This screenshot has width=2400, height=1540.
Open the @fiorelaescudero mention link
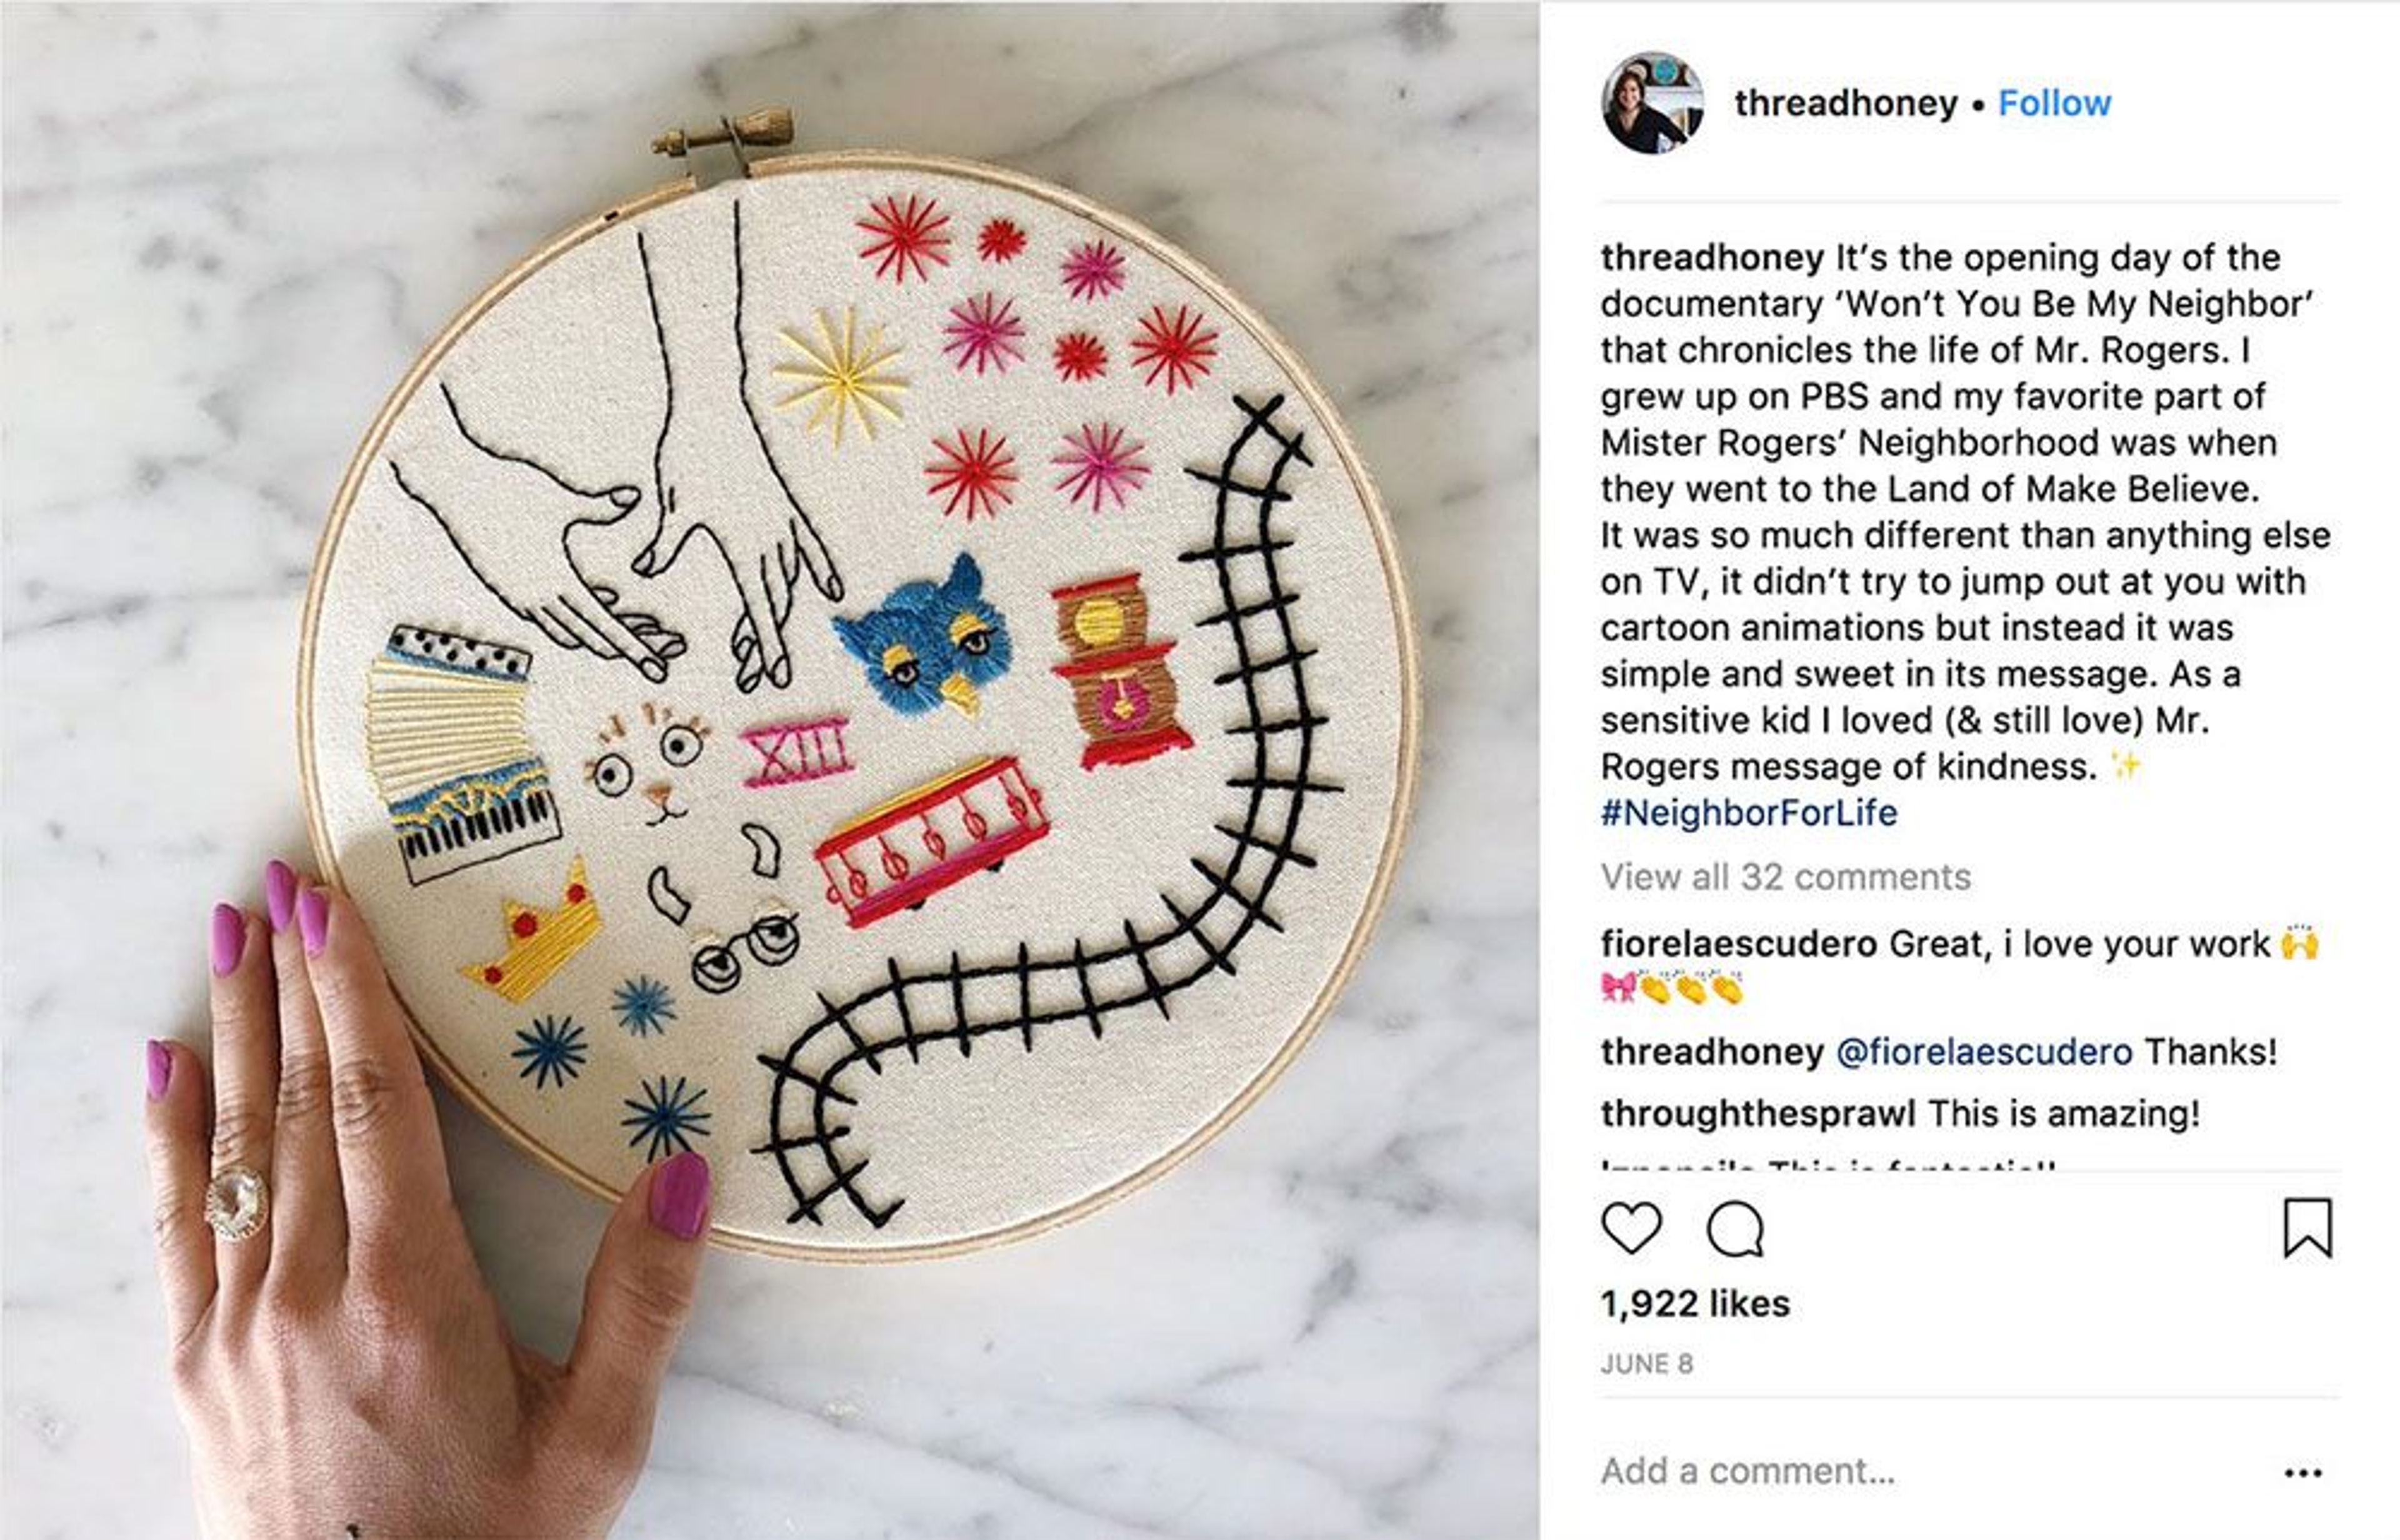[x=1984, y=1052]
